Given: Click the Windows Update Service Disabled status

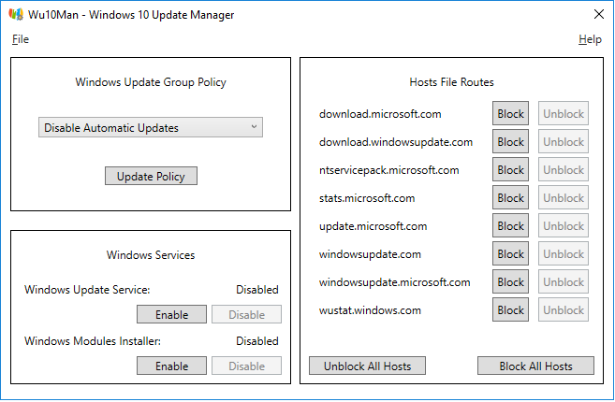Looking at the screenshot, I should pos(257,290).
